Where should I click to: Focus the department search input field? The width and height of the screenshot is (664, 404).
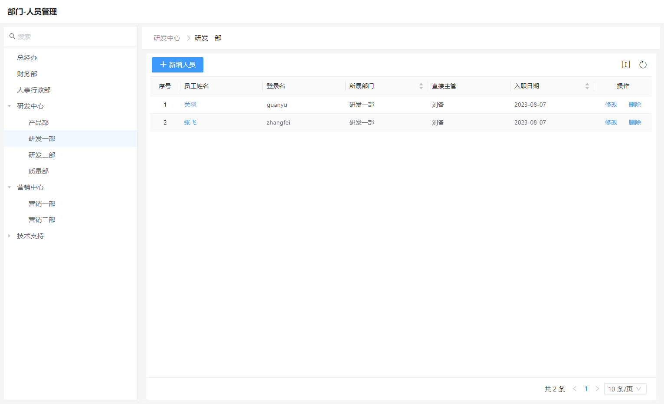click(74, 36)
